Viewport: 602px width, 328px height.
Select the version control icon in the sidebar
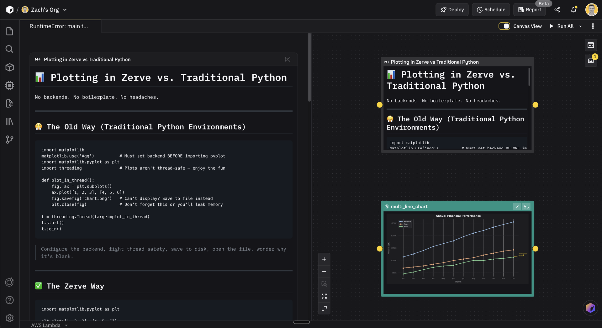point(9,140)
